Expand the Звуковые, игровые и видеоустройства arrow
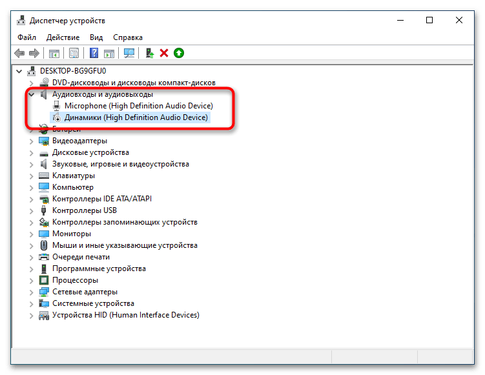485x375 pixels. [x=31, y=165]
